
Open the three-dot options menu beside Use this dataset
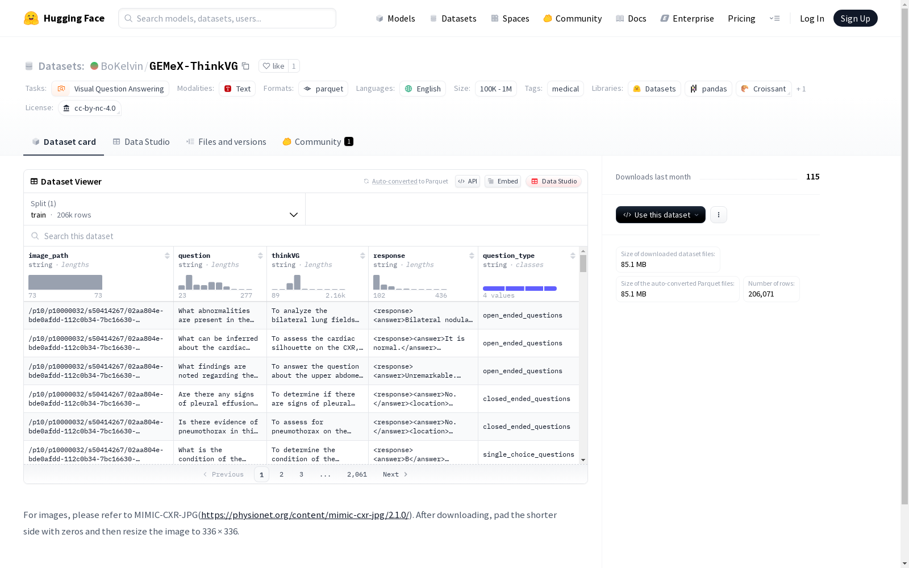point(719,215)
